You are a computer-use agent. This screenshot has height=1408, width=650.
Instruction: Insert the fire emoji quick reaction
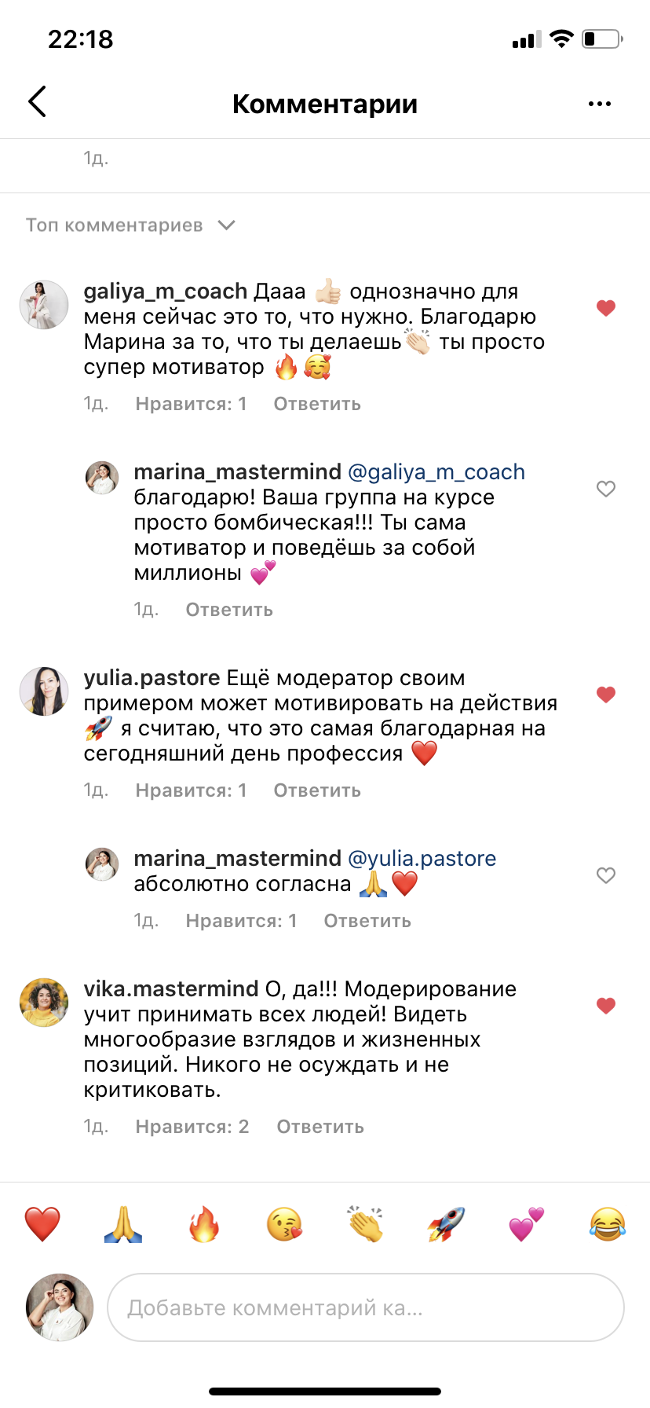tap(204, 1224)
